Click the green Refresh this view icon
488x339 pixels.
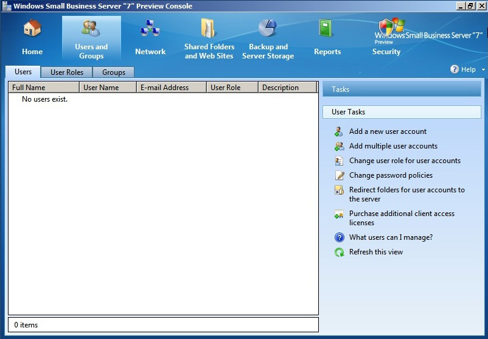point(340,252)
